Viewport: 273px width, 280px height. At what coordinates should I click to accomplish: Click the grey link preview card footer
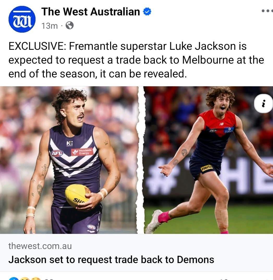[136, 253]
